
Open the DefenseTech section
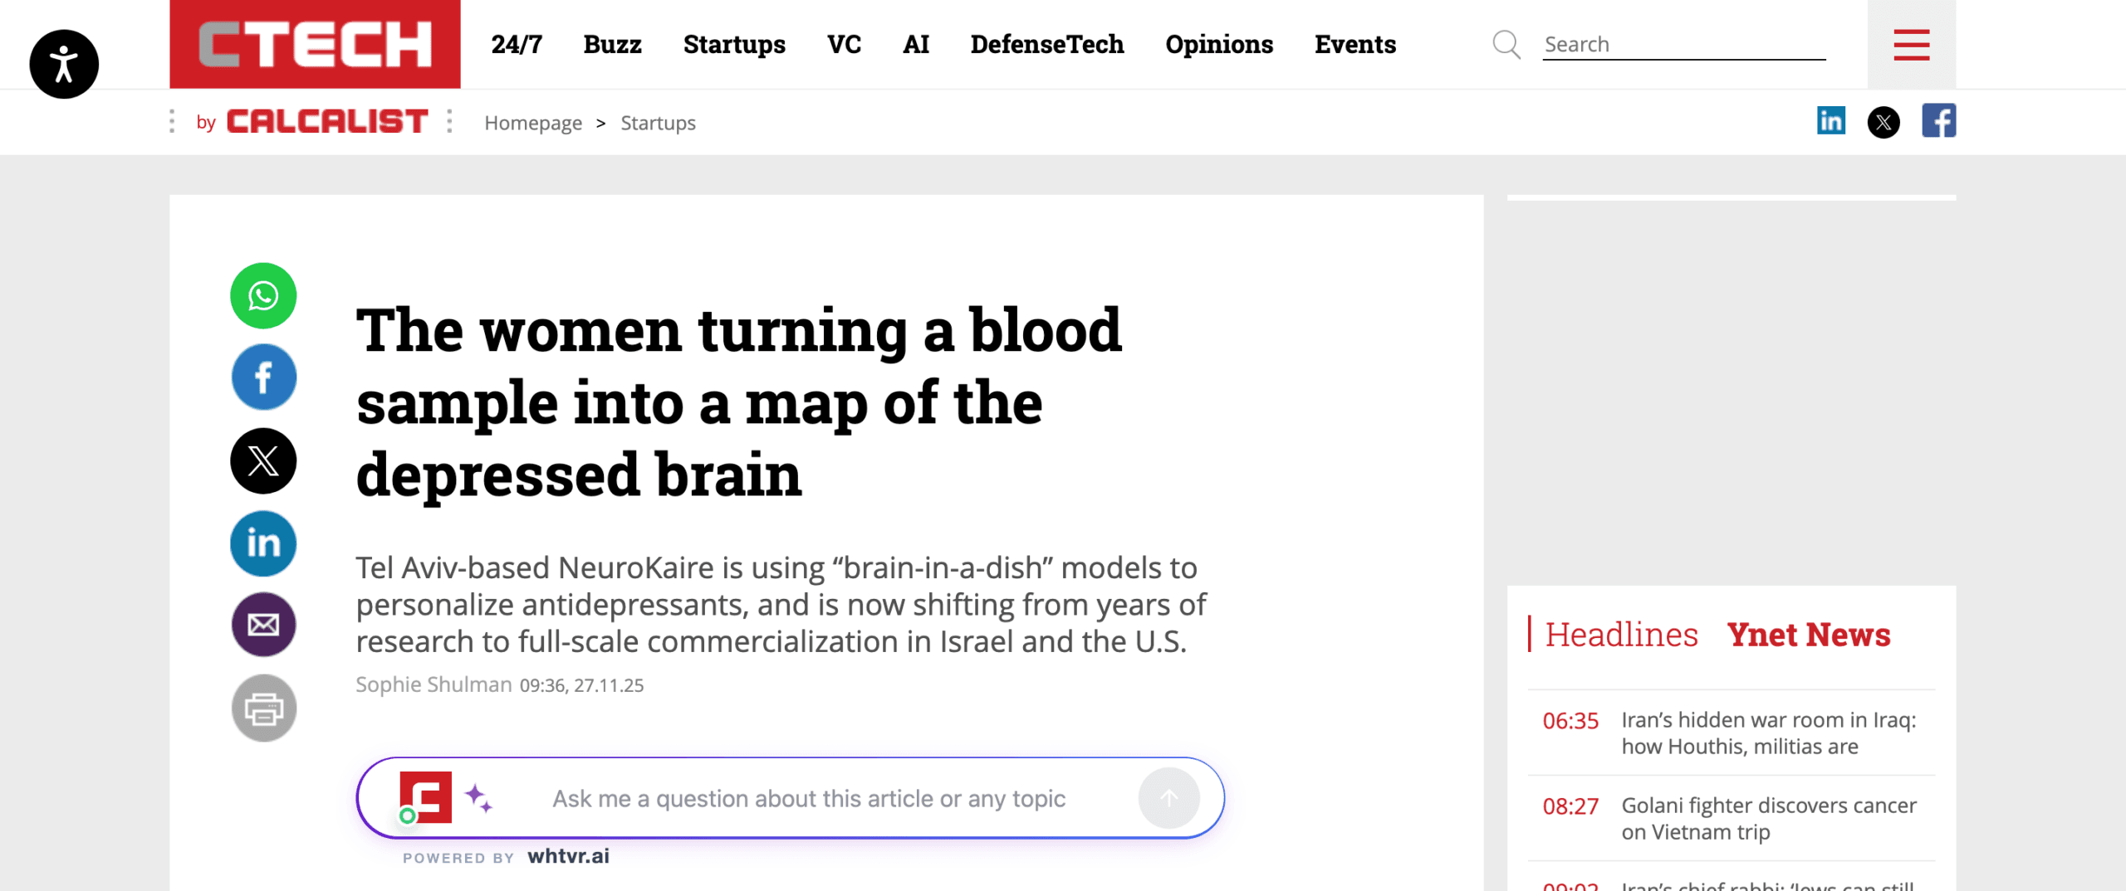[1046, 44]
